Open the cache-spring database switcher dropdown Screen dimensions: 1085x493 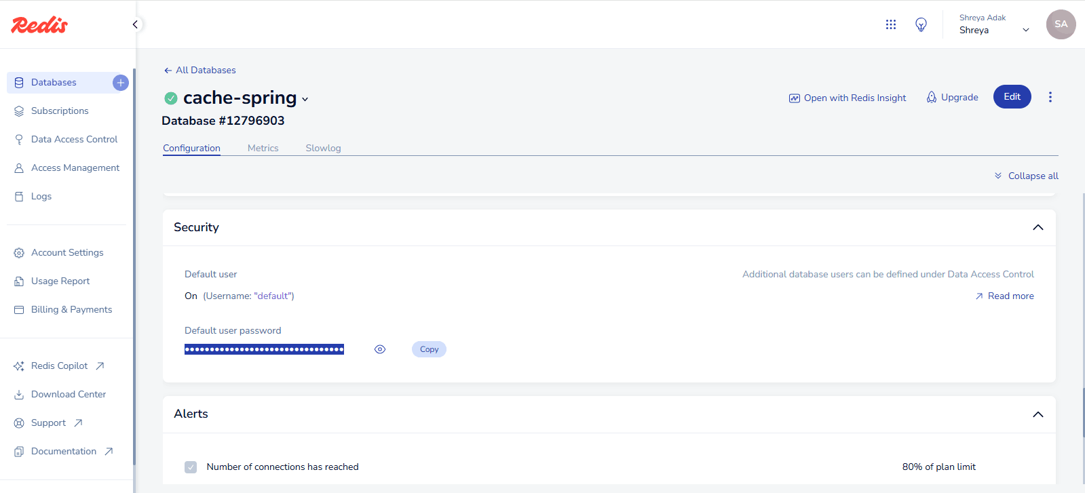coord(305,100)
